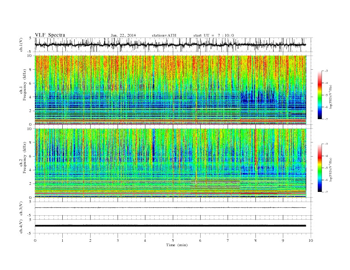The height and width of the screenshot is (270, 350).
Task: Click the "-3" label on ch.1 color bar
Action: 326,71
